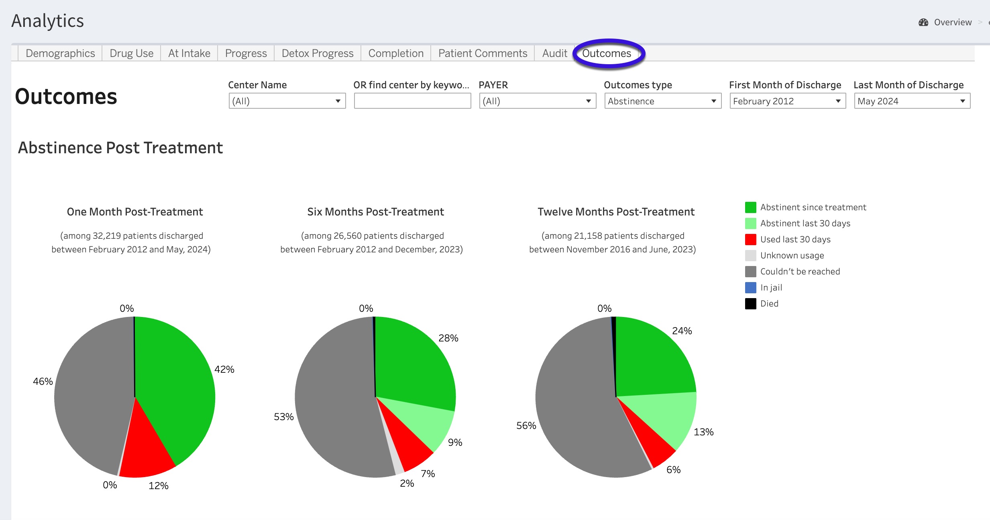
Task: Click the Abstinent since treatment green swatch
Action: [x=750, y=207]
